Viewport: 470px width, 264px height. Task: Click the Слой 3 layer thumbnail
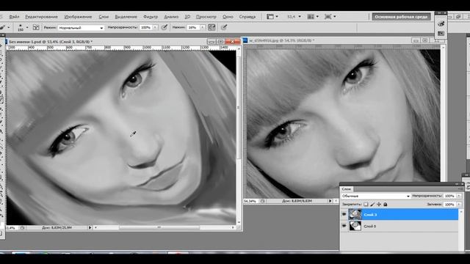[x=355, y=215]
